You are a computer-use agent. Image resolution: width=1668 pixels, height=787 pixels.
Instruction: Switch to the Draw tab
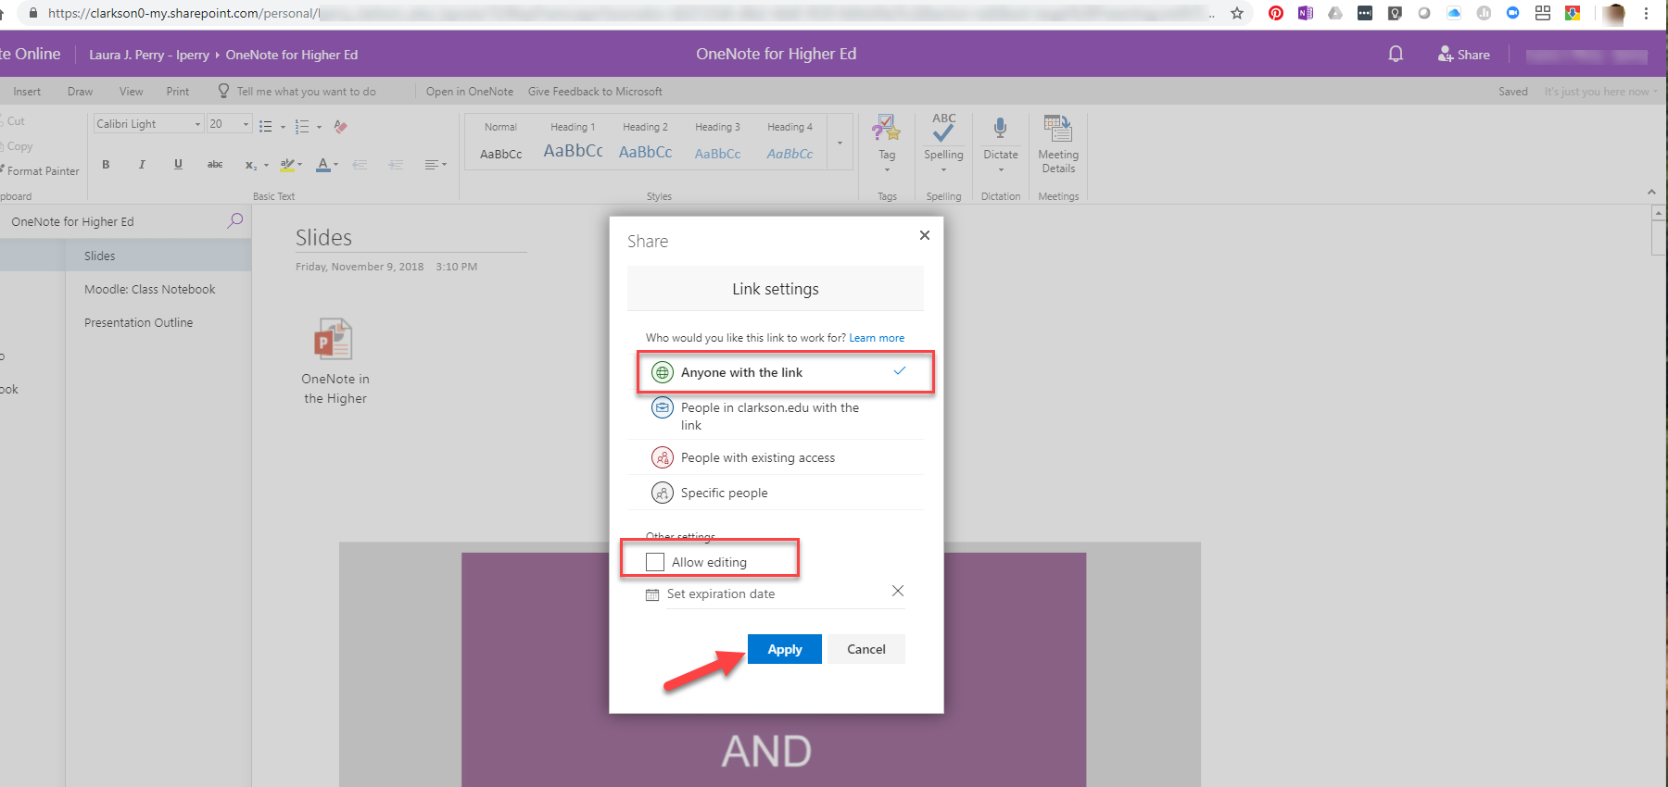pyautogui.click(x=80, y=92)
